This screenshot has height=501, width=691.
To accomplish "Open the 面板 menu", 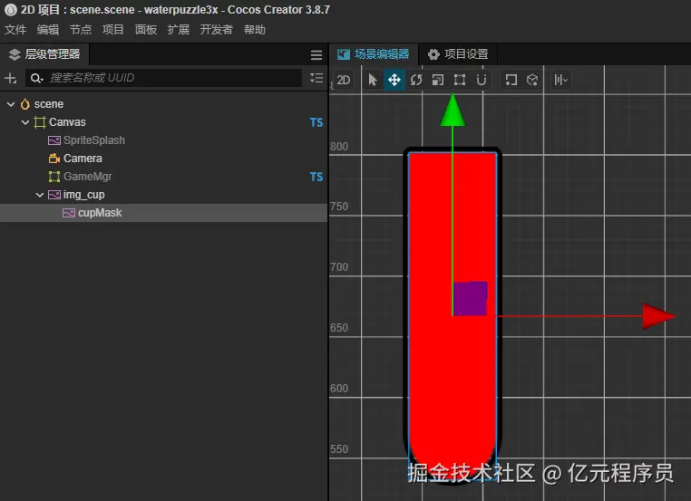I will click(x=145, y=30).
